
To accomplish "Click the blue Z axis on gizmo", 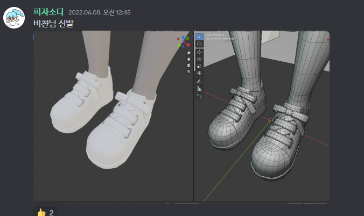I will tap(183, 38).
